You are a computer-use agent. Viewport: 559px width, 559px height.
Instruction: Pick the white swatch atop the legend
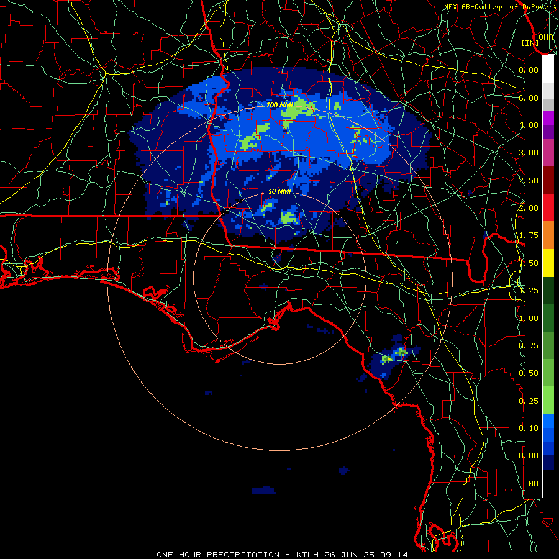(x=548, y=70)
